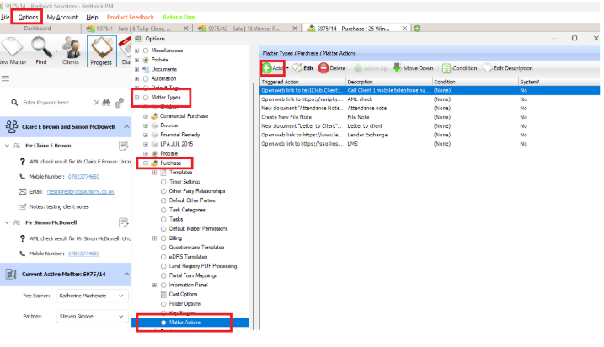
Task: Open the Options menu
Action: 28,17
